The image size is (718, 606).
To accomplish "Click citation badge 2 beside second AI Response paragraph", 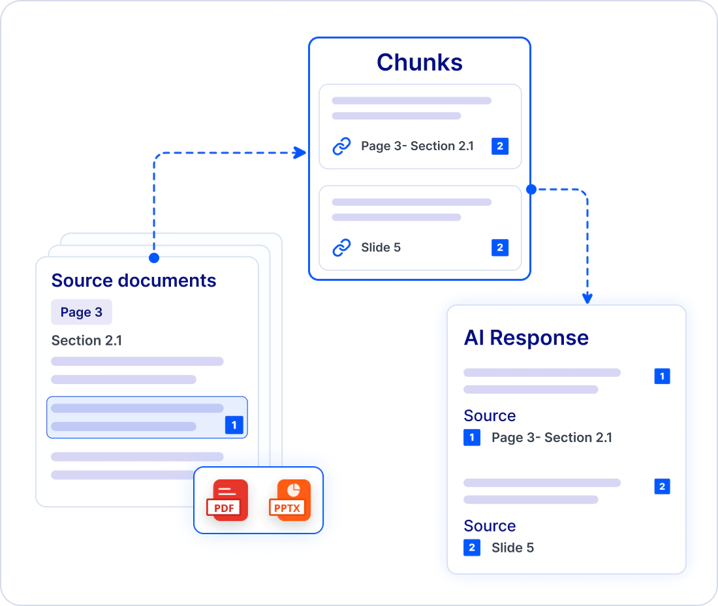I will coord(662,486).
